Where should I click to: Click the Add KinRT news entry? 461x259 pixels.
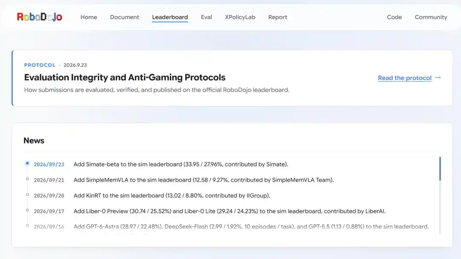pyautogui.click(x=172, y=195)
